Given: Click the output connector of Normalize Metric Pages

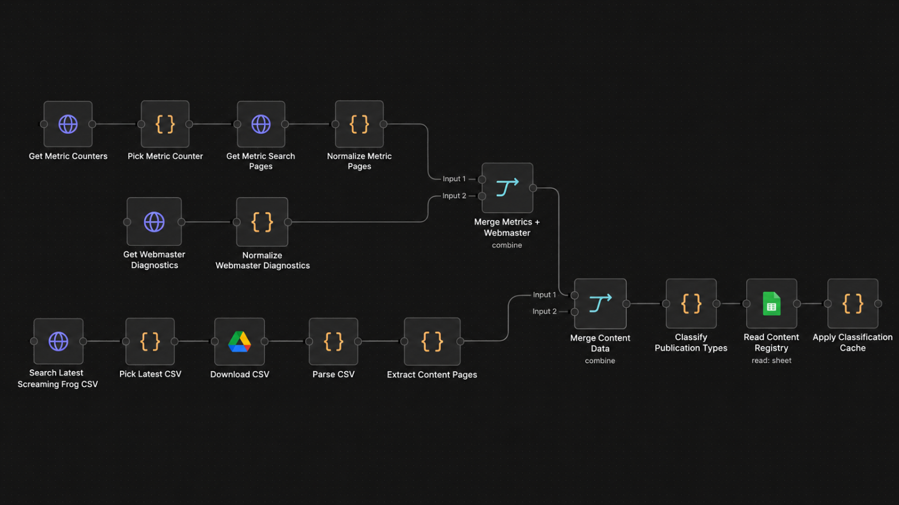Looking at the screenshot, I should click(x=383, y=124).
